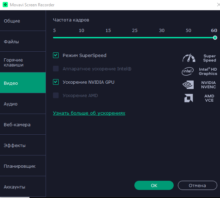Click the Частота кадров heading
220x198 pixels.
click(71, 20)
